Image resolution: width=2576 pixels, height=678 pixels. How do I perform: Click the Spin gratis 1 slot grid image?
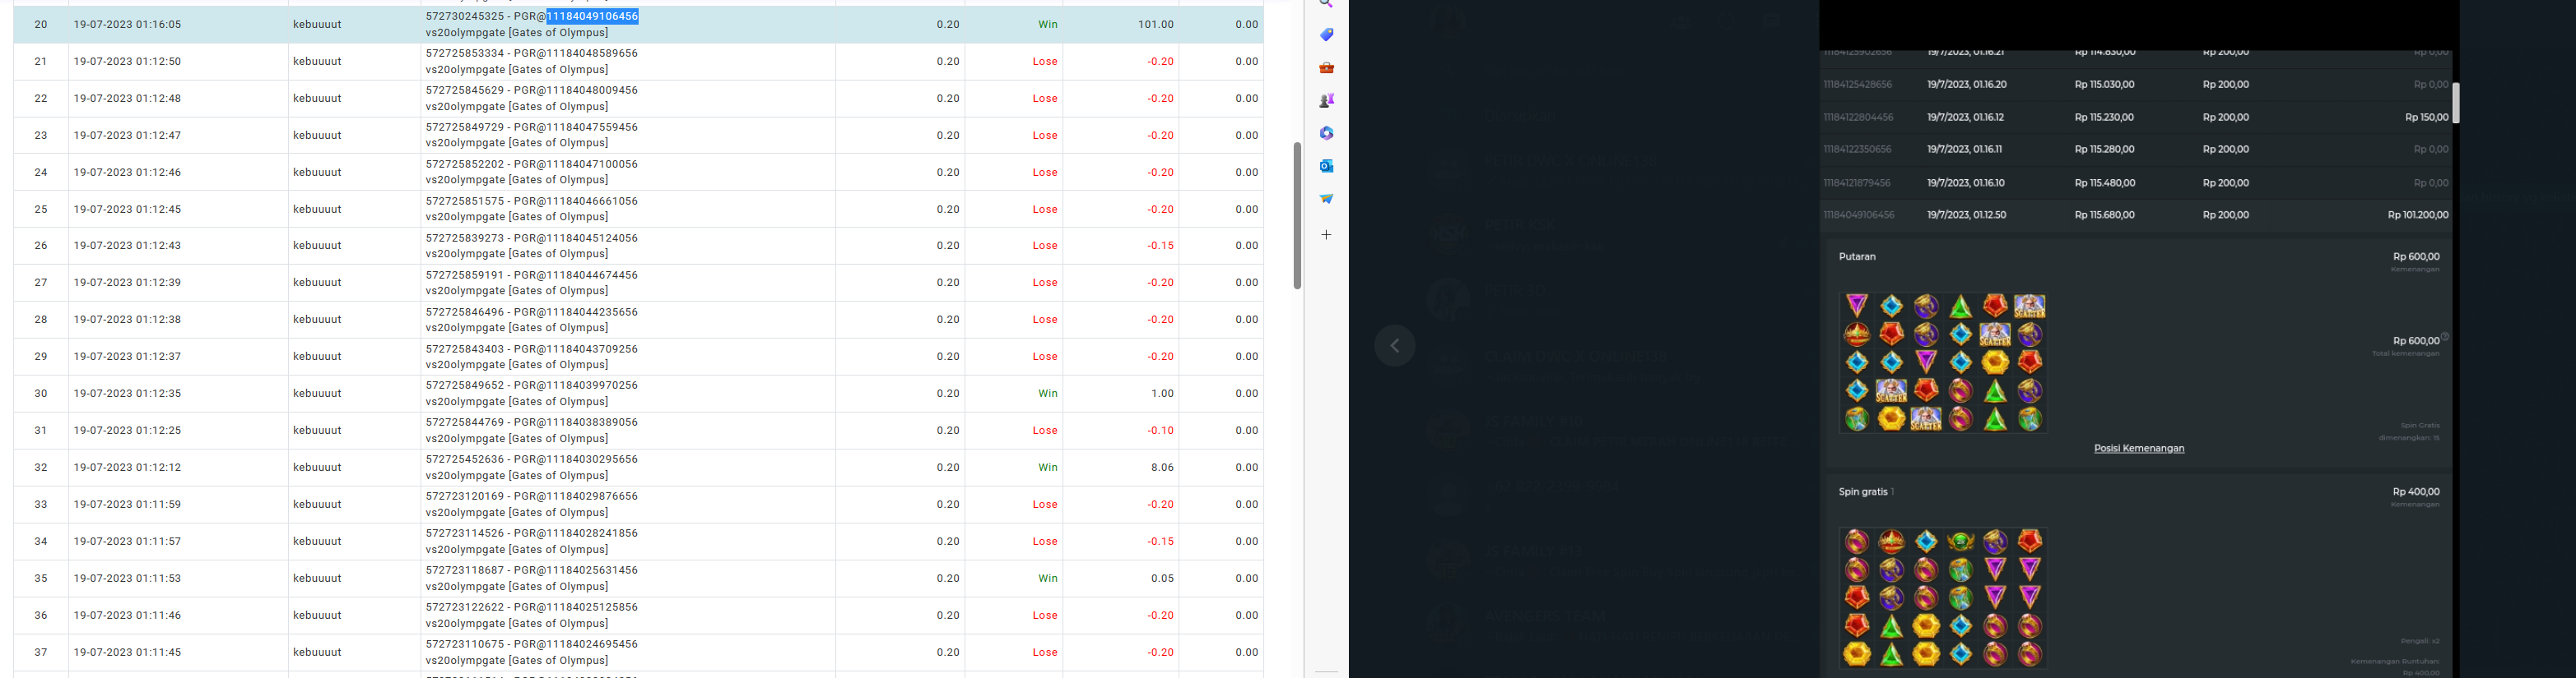[1943, 598]
